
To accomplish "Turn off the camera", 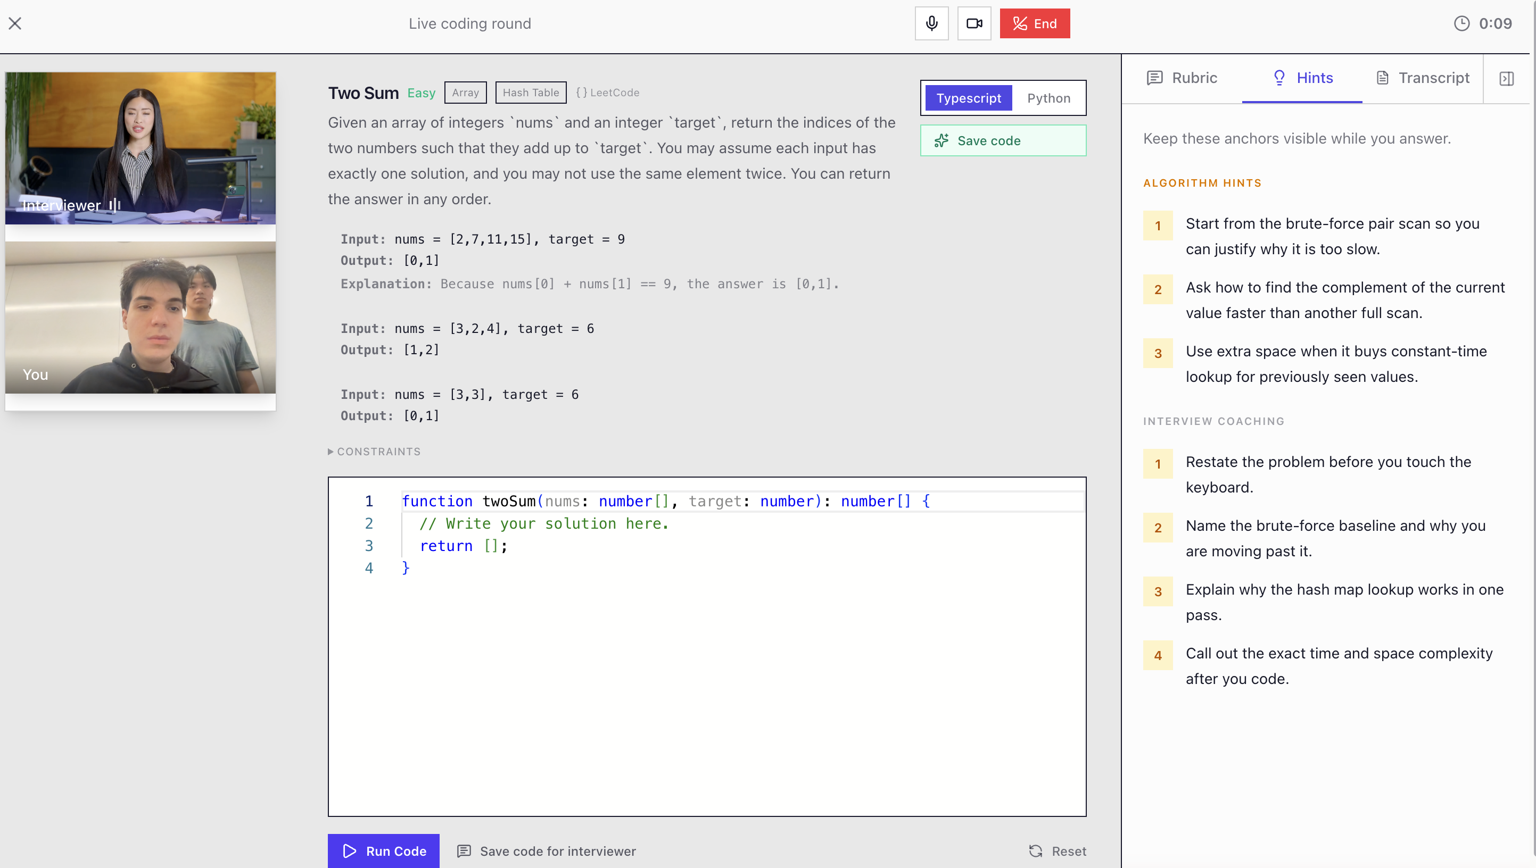I will pyautogui.click(x=973, y=23).
